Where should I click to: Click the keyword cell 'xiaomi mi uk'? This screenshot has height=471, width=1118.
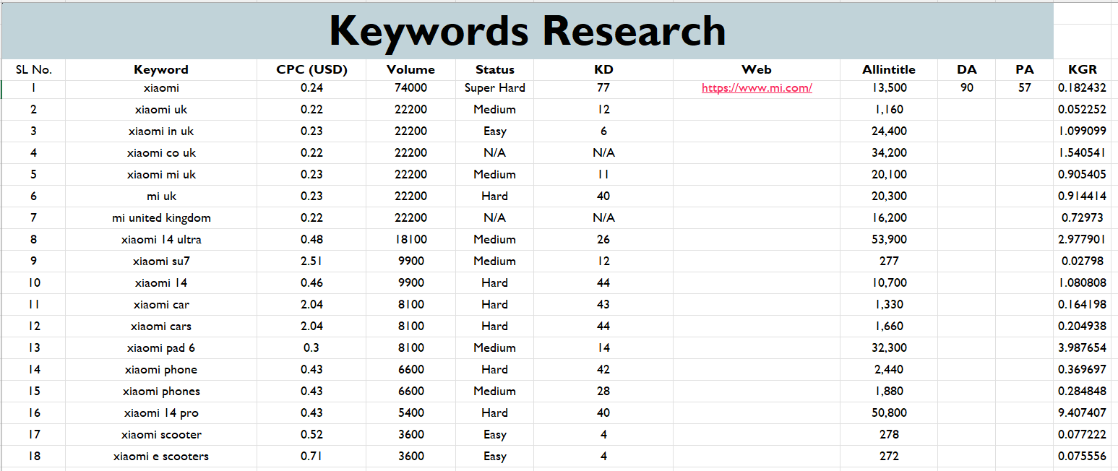[x=161, y=175]
